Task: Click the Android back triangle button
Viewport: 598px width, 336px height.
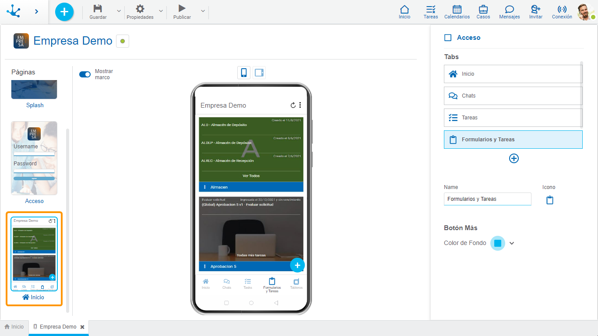Action: (x=276, y=303)
